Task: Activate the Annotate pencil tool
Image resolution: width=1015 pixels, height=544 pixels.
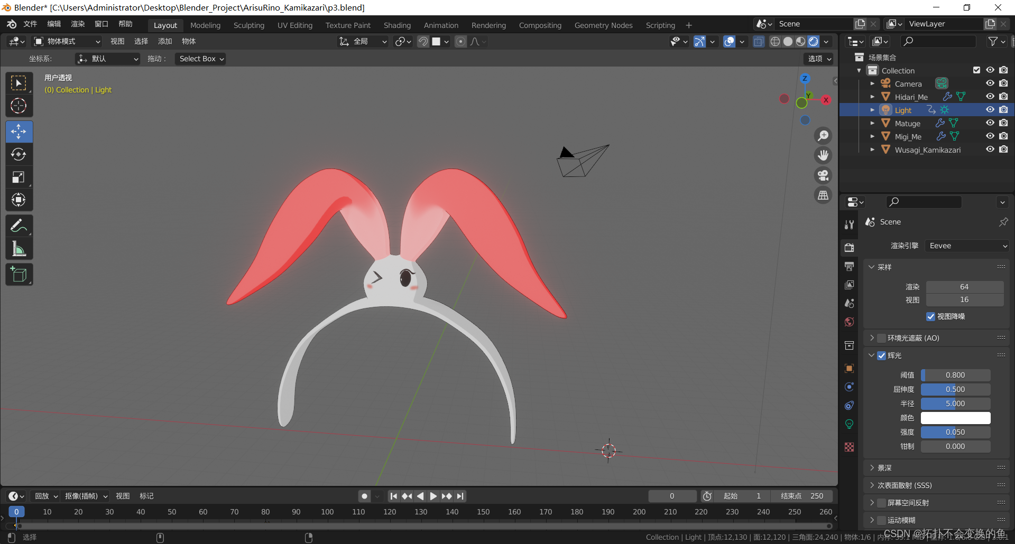Action: tap(19, 226)
